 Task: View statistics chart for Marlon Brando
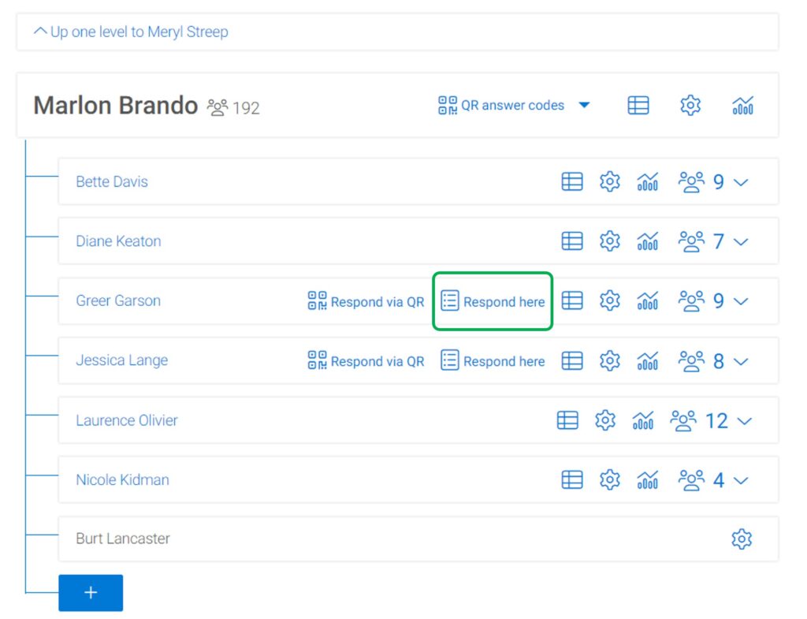pos(742,106)
